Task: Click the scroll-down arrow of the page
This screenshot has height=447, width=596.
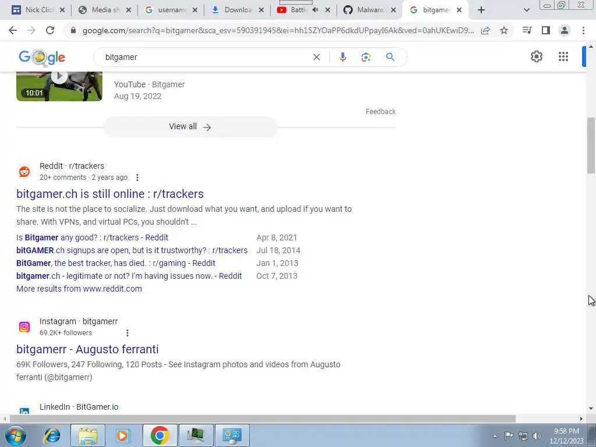Action: pyautogui.click(x=591, y=409)
